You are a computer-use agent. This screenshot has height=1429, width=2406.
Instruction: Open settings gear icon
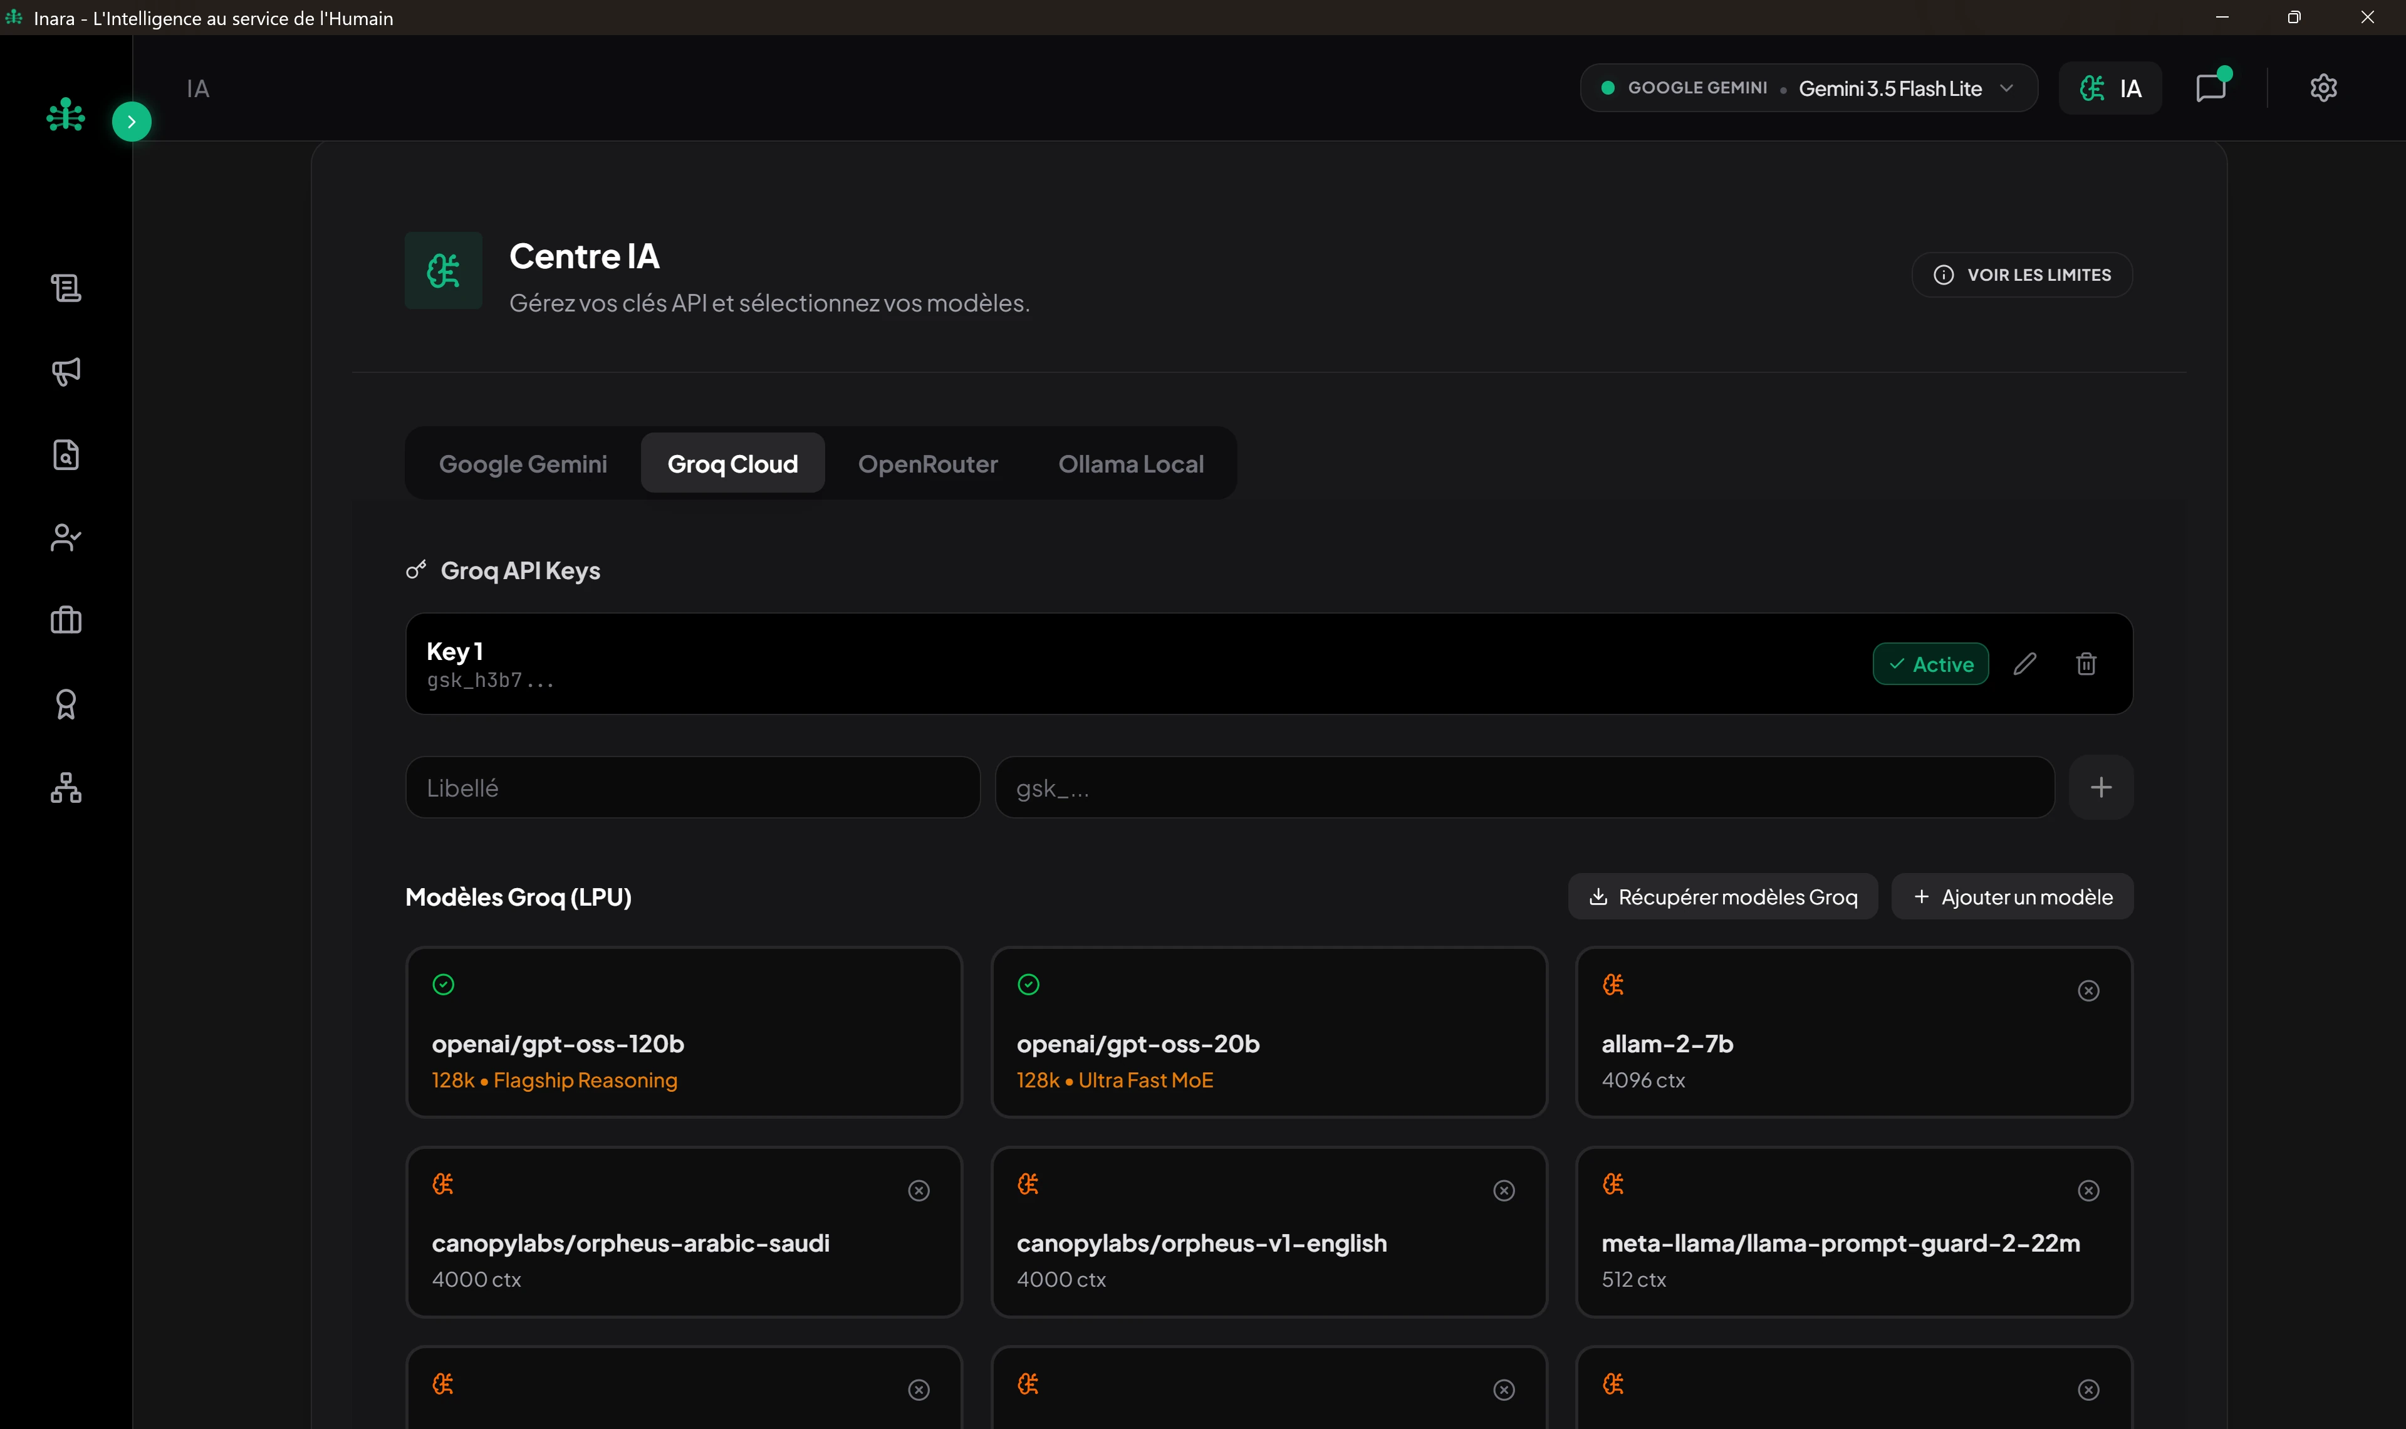tap(2323, 88)
